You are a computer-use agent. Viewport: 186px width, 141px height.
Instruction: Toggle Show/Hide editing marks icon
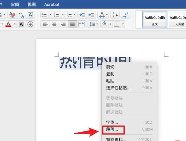pos(125,15)
